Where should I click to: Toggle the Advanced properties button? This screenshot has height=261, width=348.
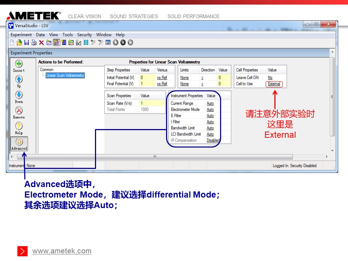click(x=19, y=143)
